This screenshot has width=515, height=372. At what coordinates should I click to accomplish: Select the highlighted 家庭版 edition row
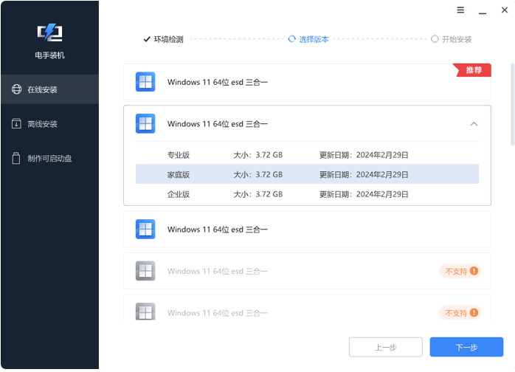coord(307,174)
